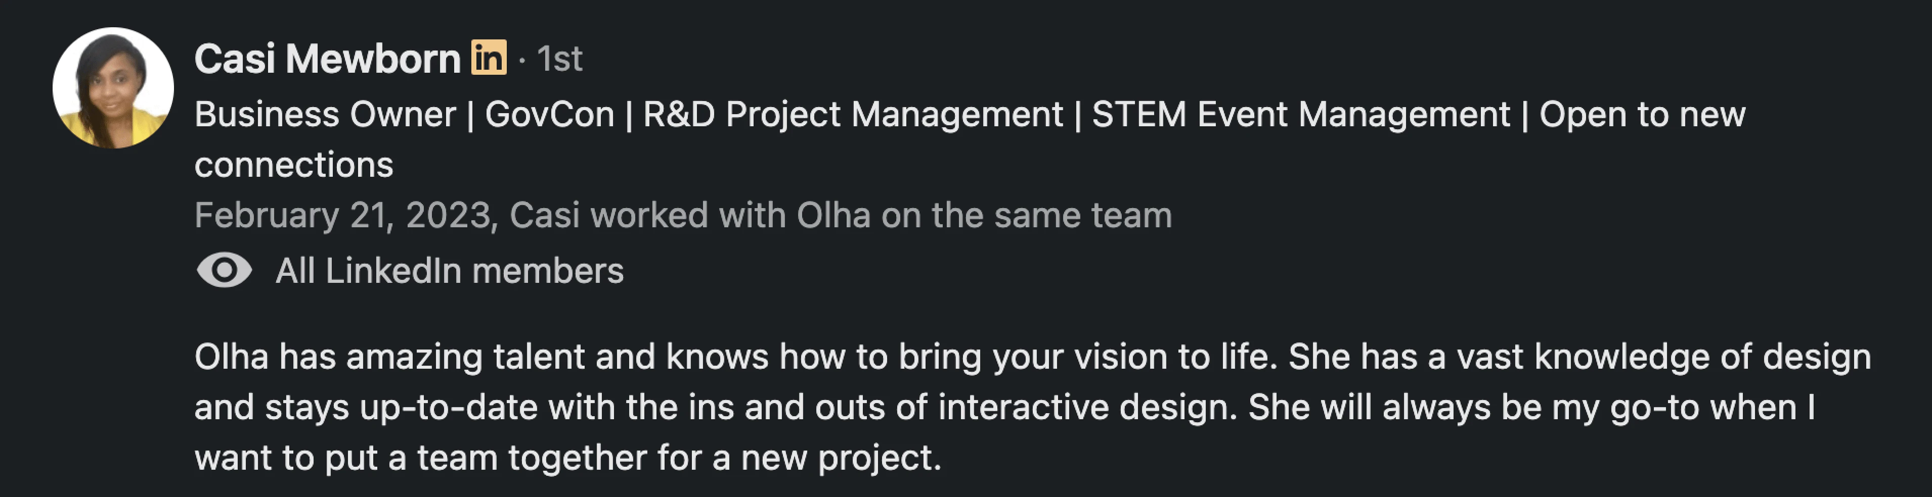
Task: Click the 1st degree connection label
Action: (559, 59)
